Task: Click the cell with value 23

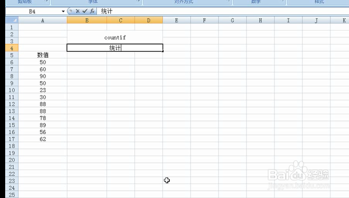Action: pyautogui.click(x=42, y=90)
